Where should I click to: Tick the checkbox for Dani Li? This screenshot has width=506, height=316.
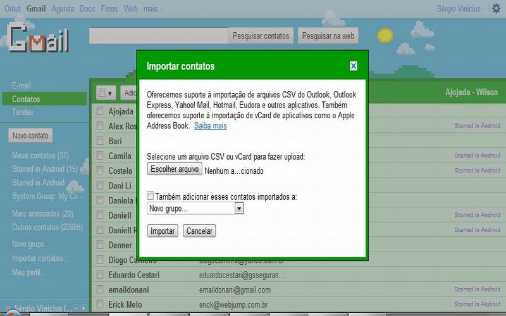coord(100,185)
